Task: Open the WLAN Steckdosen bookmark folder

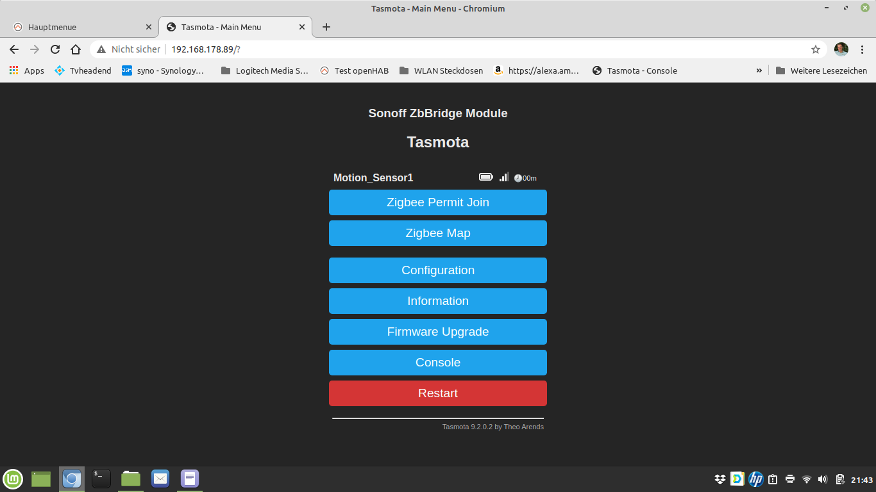Action: pos(441,70)
